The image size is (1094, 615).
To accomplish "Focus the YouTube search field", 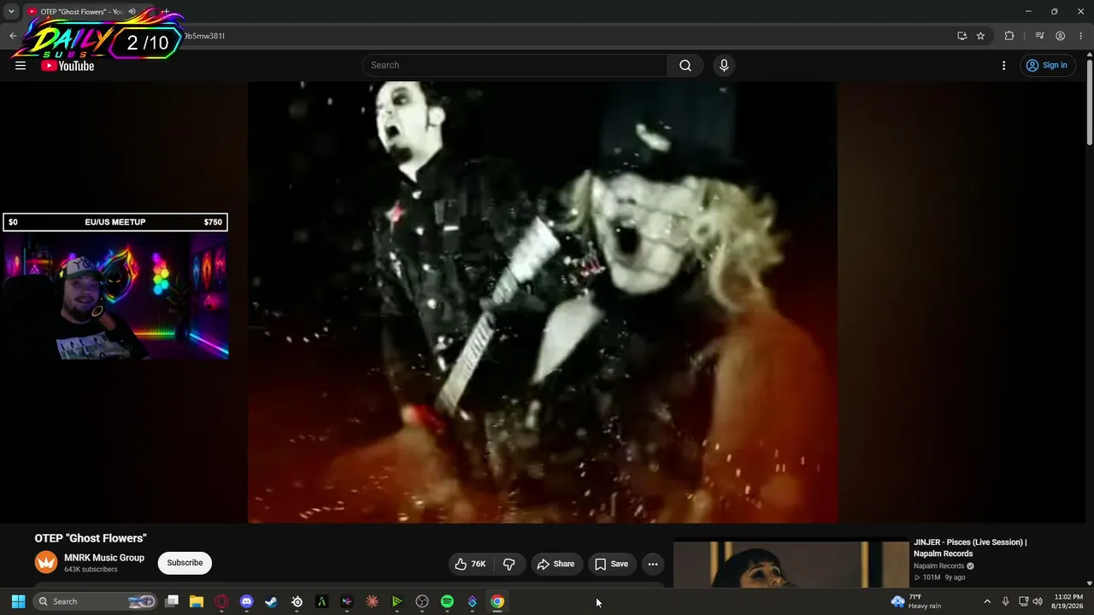I will [x=515, y=66].
